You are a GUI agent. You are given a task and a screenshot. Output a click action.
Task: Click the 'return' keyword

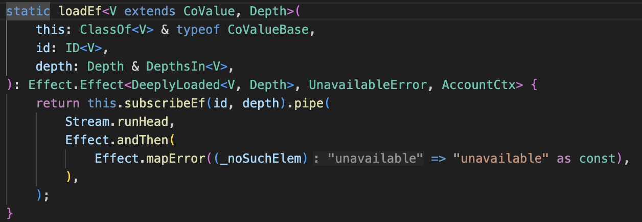[x=58, y=103]
